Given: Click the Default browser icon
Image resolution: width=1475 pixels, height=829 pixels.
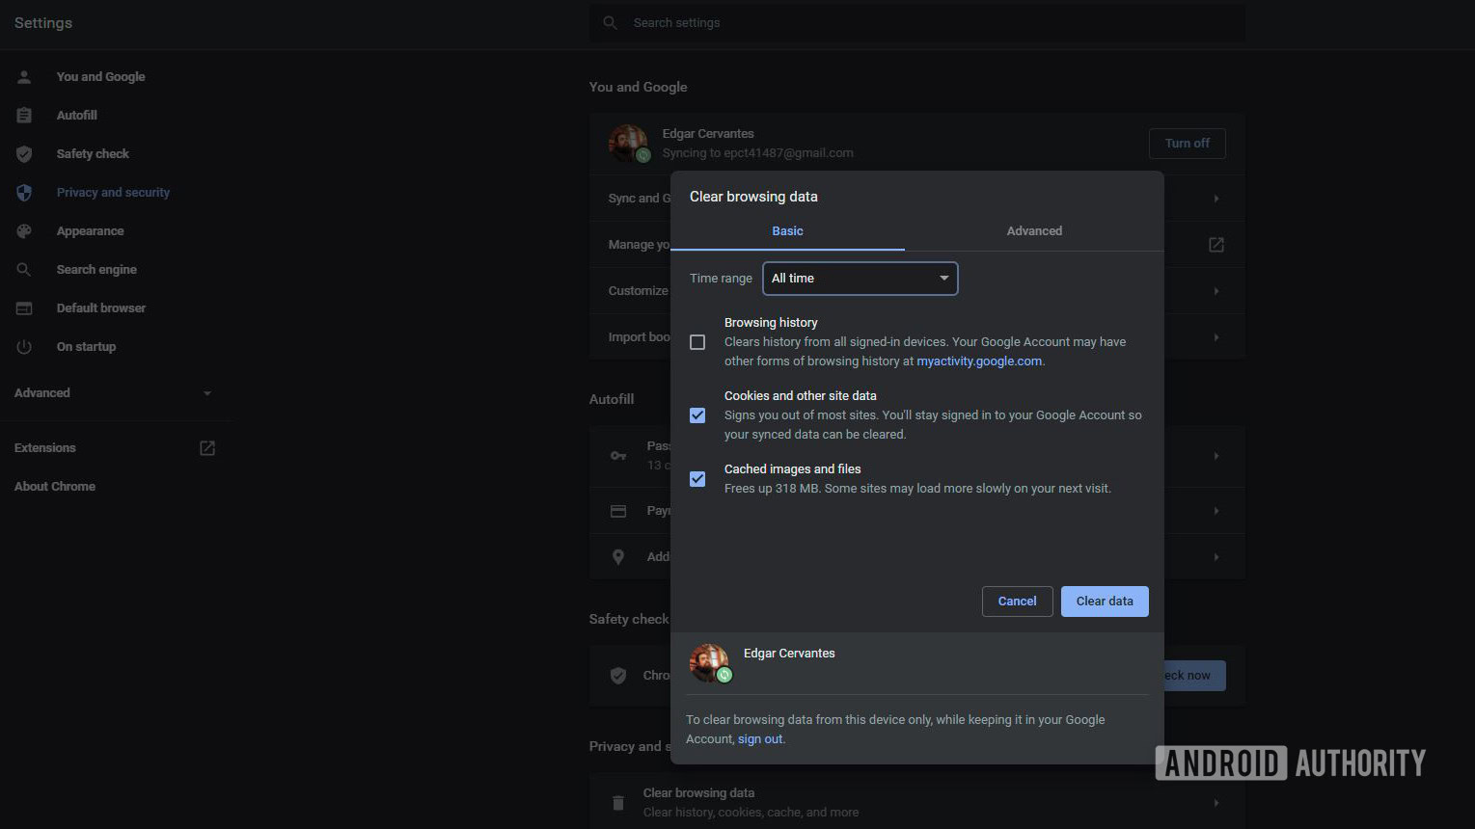Looking at the screenshot, I should pos(24,308).
